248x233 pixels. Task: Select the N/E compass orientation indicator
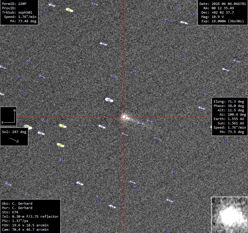click(x=8, y=117)
